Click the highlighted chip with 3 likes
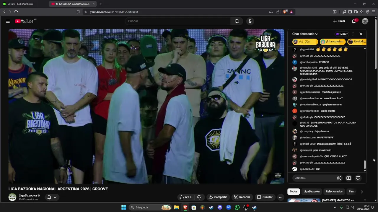This screenshot has width=378, height=212. pyautogui.click(x=305, y=42)
